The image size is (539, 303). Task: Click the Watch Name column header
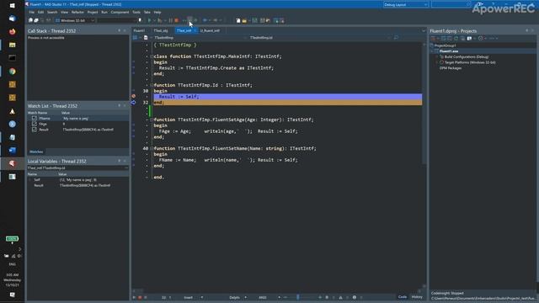[37, 113]
